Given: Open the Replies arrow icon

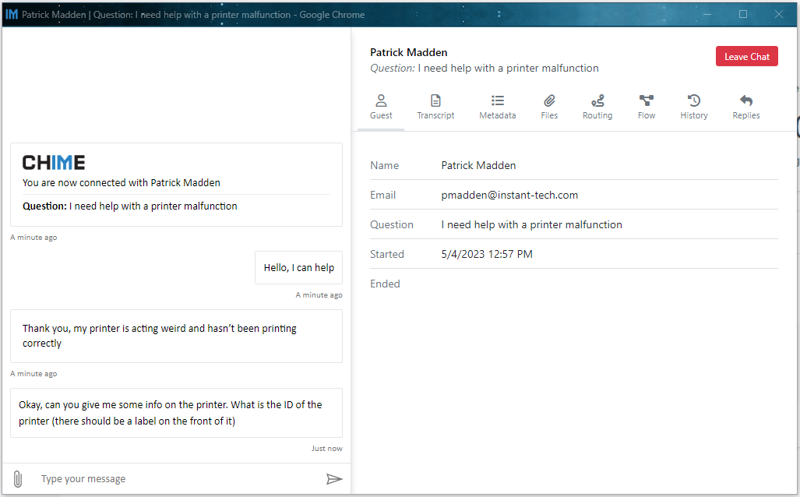Looking at the screenshot, I should coord(745,100).
